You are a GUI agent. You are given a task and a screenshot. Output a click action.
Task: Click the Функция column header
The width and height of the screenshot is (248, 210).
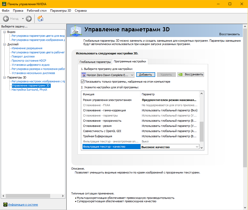click(x=111, y=94)
